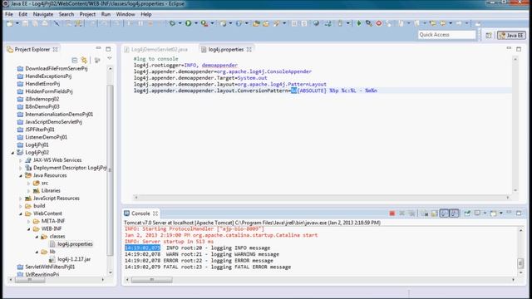Click Collapse All in Project Explorer
This screenshot has width=532, height=299.
[75, 61]
